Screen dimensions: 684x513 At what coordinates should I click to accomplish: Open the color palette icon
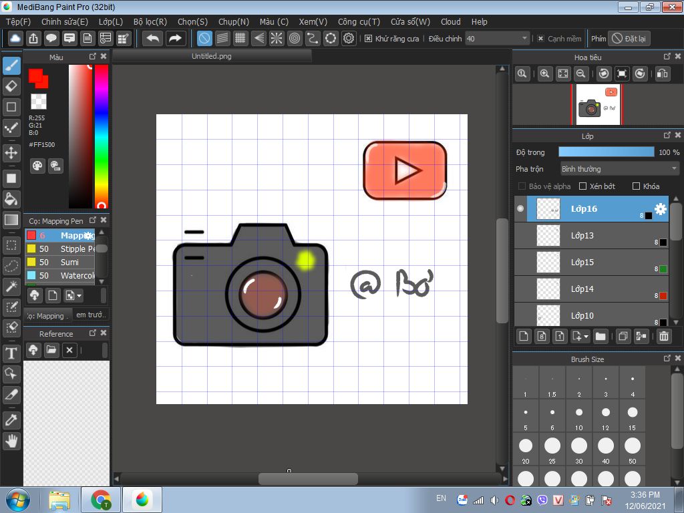tap(37, 166)
